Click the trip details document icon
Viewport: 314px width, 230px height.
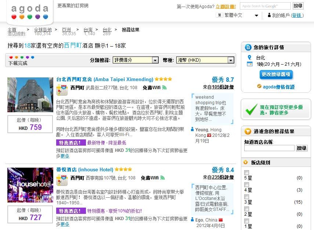coord(248,47)
